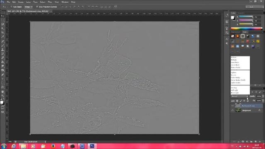The width and height of the screenshot is (265, 149).
Task: Open Firefox from the taskbar
Action: (x=53, y=146)
